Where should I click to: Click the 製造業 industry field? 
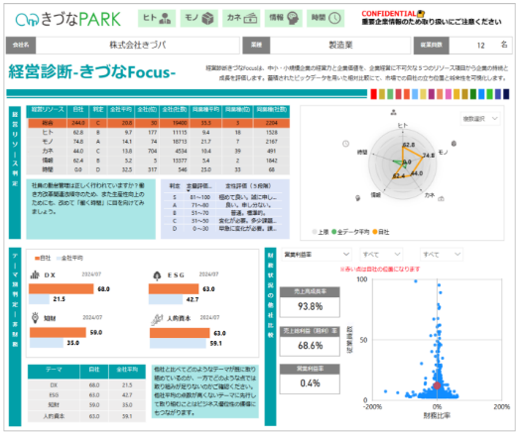point(340,46)
